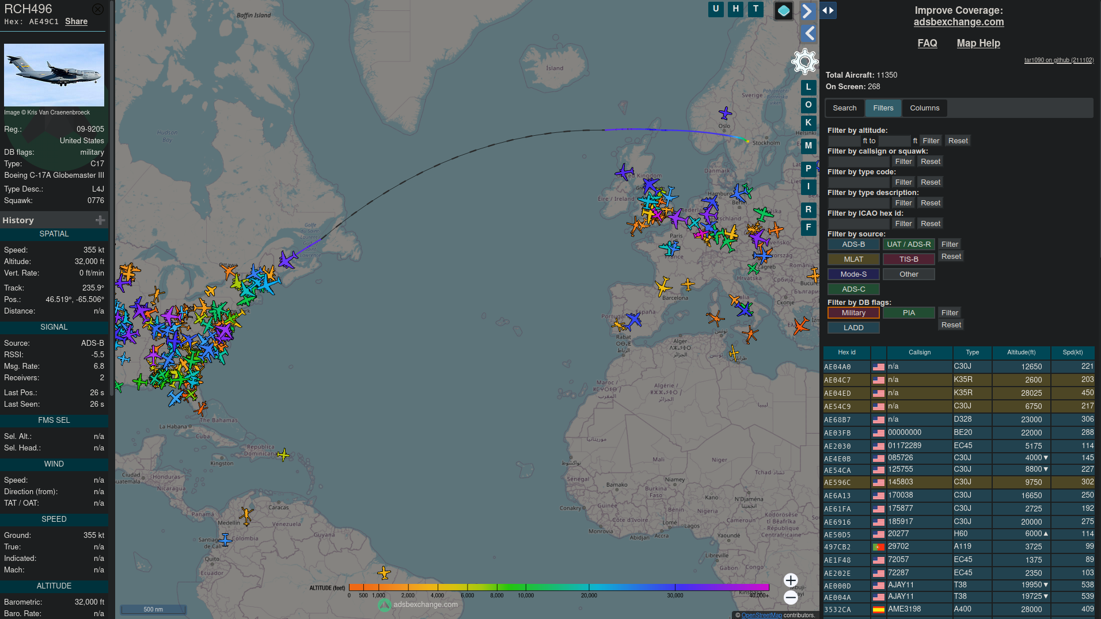Viewport: 1101px width, 619px height.
Task: Click the T map toggle button
Action: (755, 9)
